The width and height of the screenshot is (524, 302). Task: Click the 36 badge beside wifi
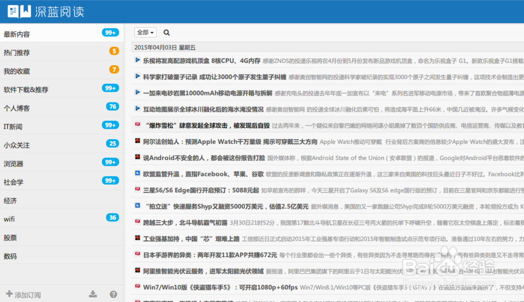[x=113, y=218]
